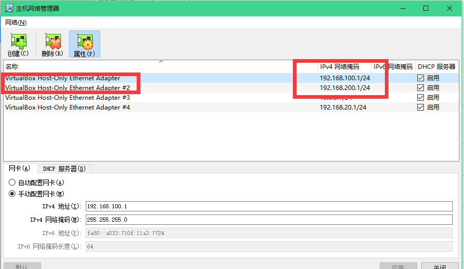Select VirtualBox Host-Only Ethernet Adapter row

pos(231,78)
